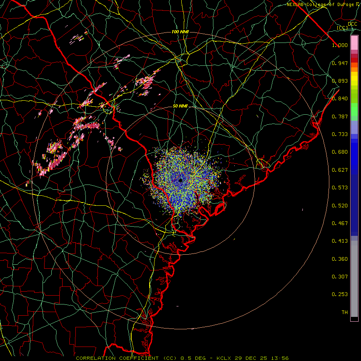Click the 0.733 value on the color scale
The width and height of the screenshot is (361, 361).
(340, 134)
